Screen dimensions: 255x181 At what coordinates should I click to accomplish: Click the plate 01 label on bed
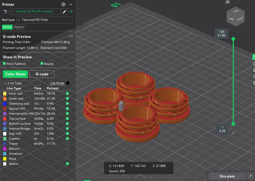(x=116, y=5)
